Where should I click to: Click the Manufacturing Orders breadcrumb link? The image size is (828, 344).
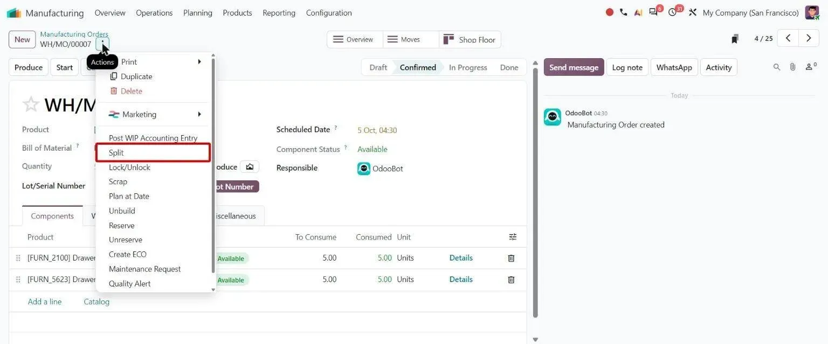pyautogui.click(x=74, y=34)
